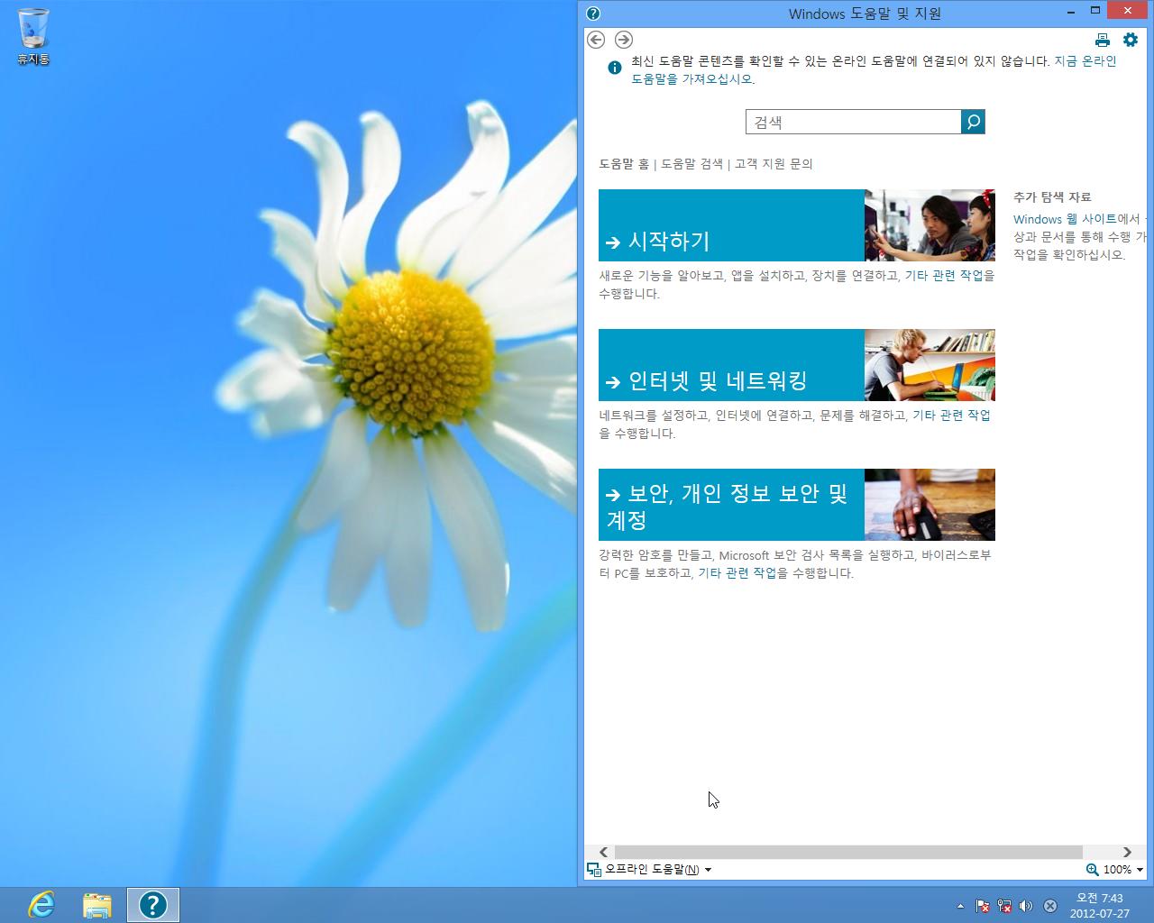Click the search magnifier button
This screenshot has height=923, width=1154.
pos(974,122)
